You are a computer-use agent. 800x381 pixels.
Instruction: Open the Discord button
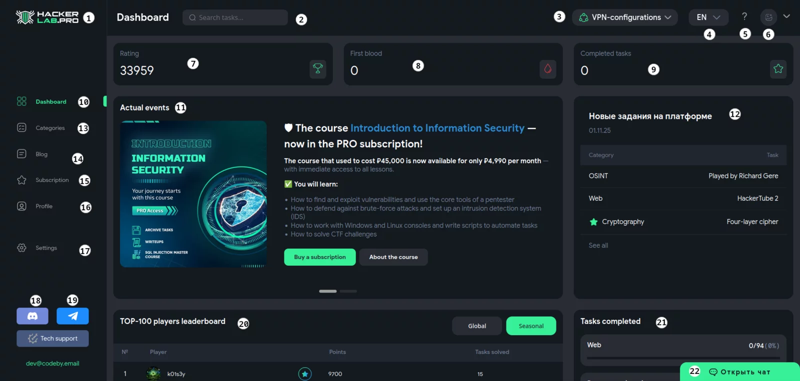32,316
